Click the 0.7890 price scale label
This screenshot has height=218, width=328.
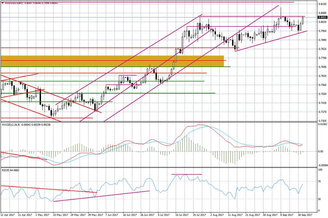click(x=323, y=40)
